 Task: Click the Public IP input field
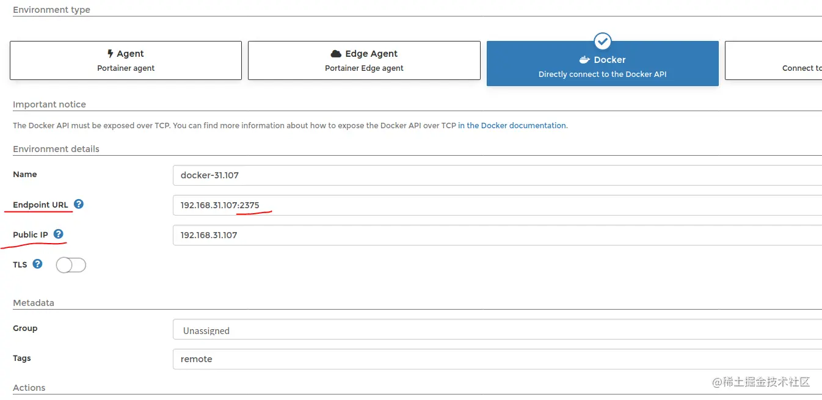497,235
